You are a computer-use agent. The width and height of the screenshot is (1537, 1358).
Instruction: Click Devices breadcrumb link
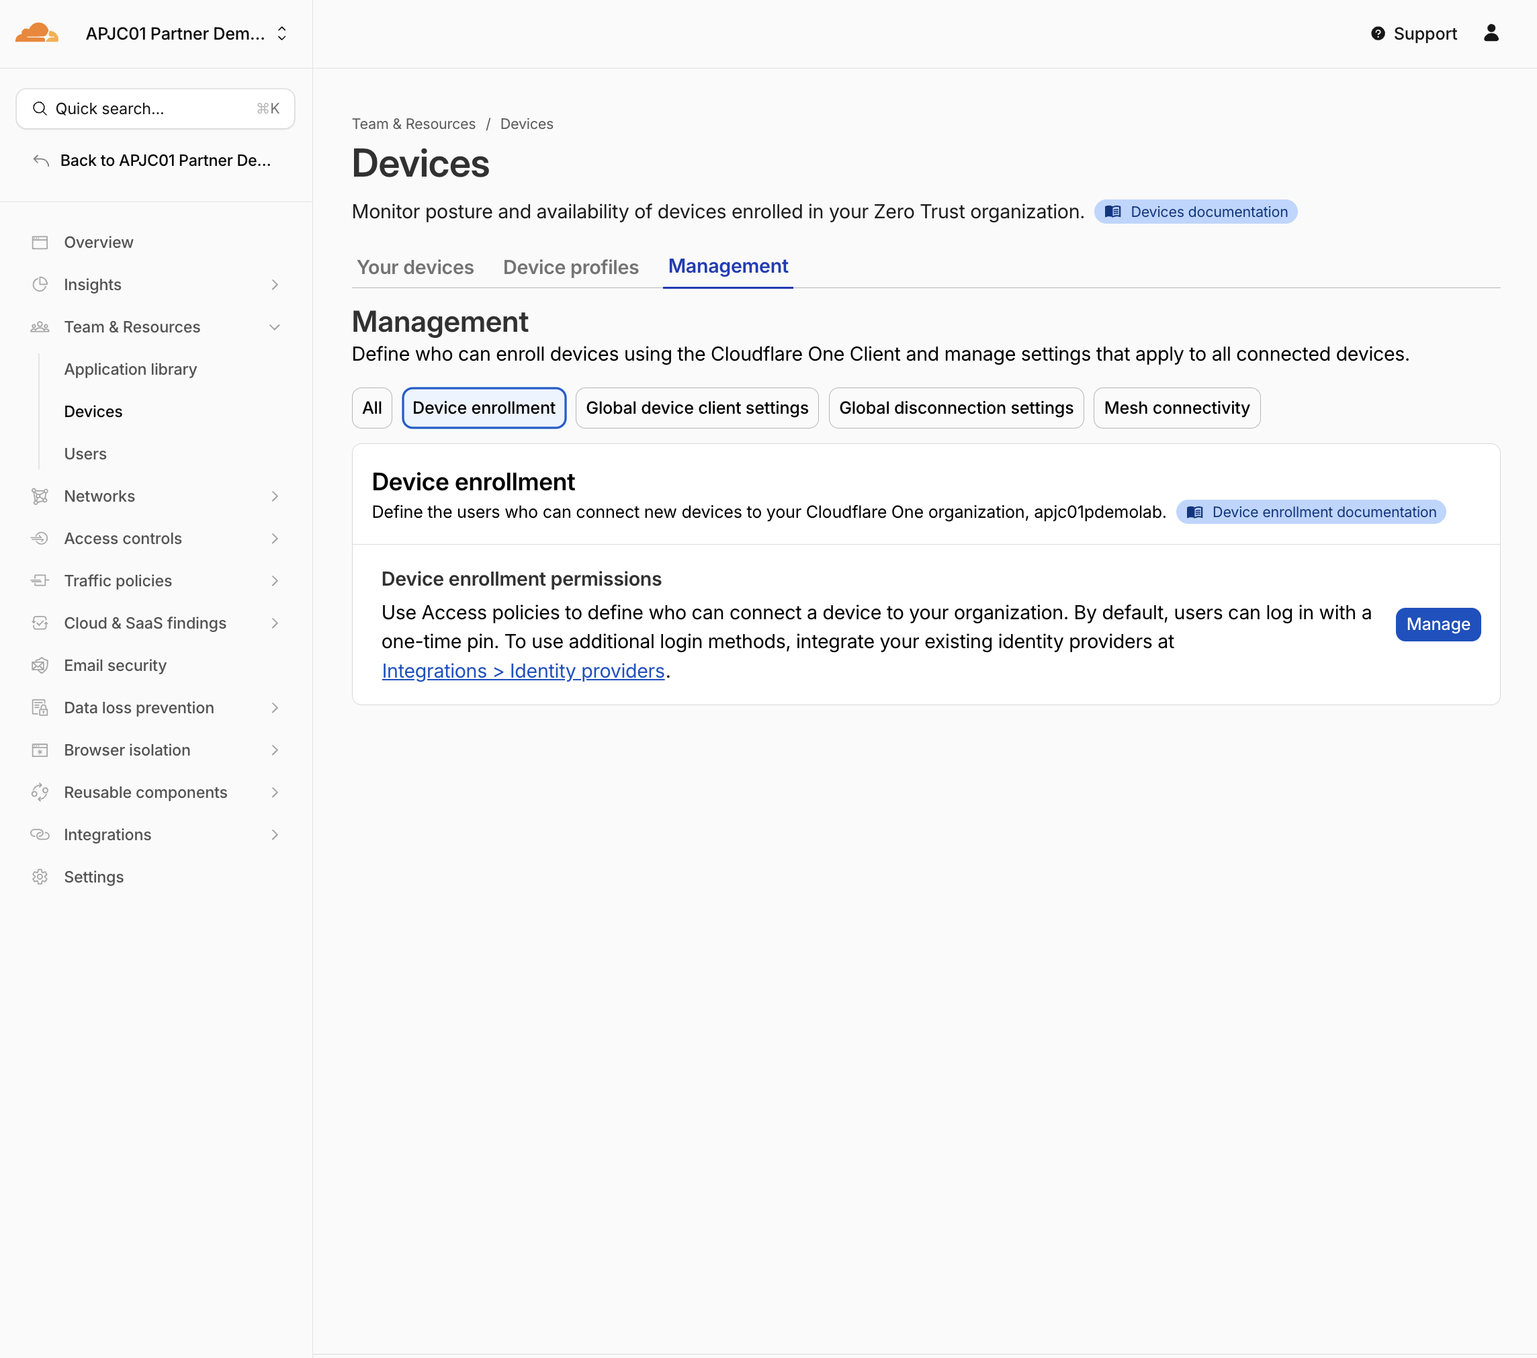coord(527,124)
